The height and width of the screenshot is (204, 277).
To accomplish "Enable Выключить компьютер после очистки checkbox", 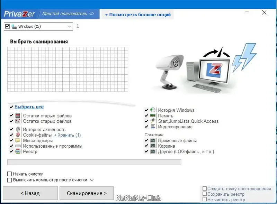I will 10,180.
